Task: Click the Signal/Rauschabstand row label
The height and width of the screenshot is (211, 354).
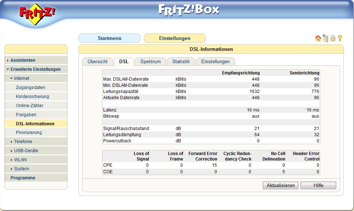Action: 126,129
